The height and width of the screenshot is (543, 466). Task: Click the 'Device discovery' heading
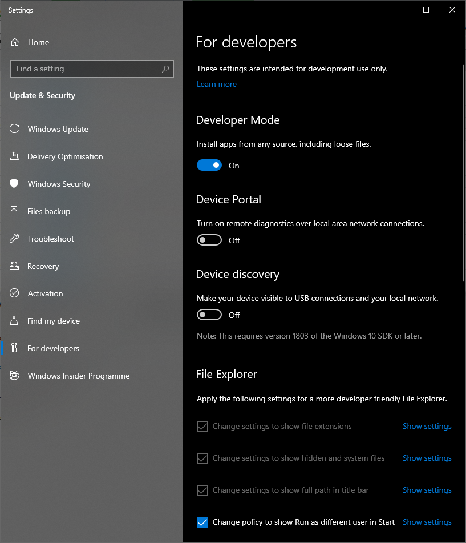pyautogui.click(x=238, y=274)
